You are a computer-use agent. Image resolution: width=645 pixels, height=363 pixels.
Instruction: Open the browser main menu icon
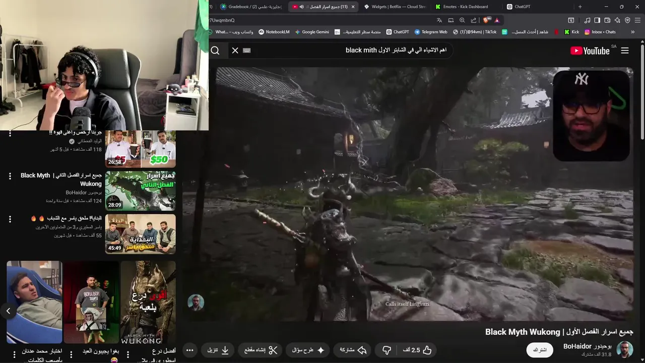pos(637,20)
